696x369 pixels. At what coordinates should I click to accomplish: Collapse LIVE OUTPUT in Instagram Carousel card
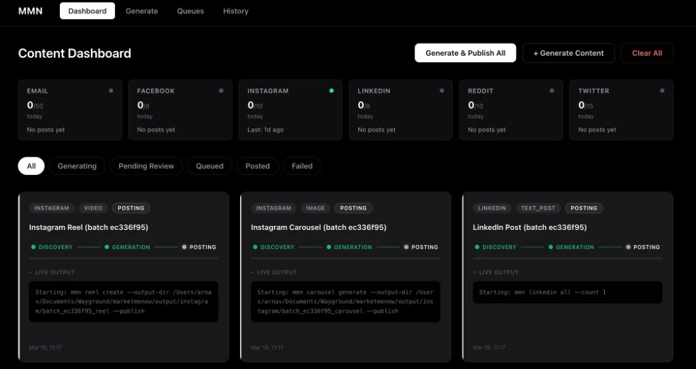[274, 273]
